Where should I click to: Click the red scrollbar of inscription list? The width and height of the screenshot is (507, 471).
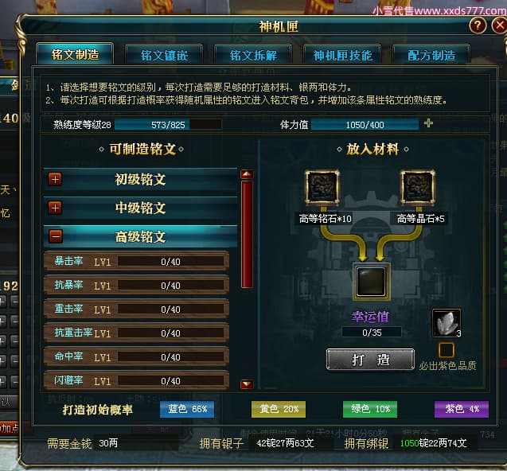pos(247,235)
